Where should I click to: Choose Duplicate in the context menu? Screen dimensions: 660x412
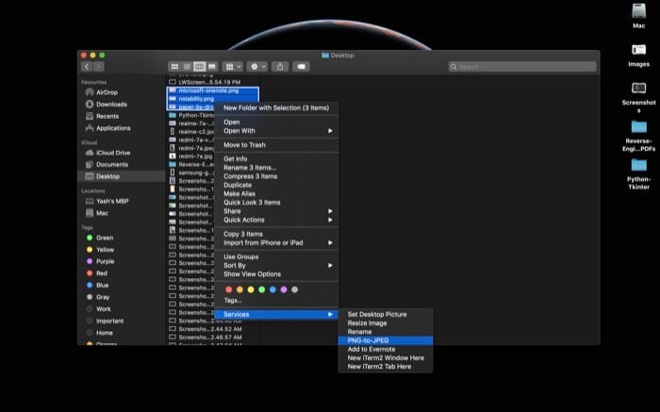(276, 185)
